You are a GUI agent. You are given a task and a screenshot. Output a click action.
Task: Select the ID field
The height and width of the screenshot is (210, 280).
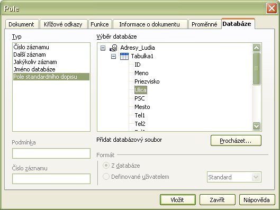pyautogui.click(x=138, y=65)
